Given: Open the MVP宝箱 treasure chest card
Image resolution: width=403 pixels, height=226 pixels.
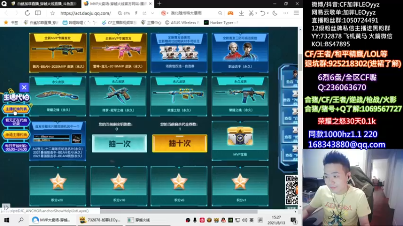Looking at the screenshot, I should coord(240,141).
